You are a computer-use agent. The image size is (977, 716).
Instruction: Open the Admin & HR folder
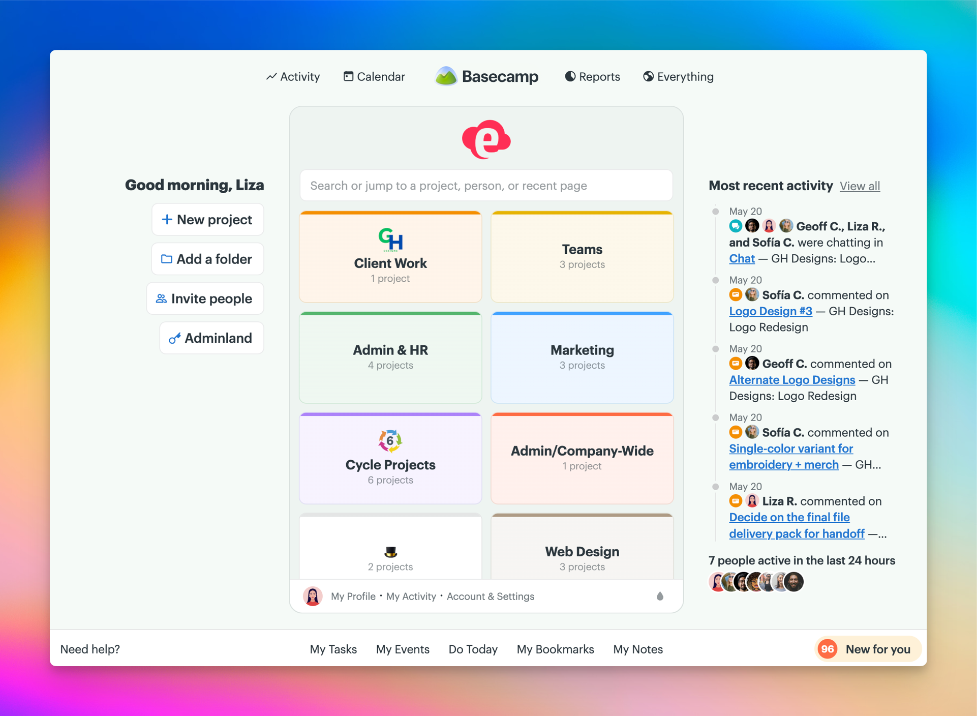click(390, 357)
